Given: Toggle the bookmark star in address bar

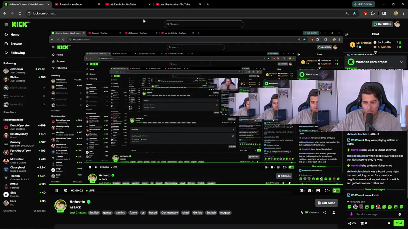Looking at the screenshot, I should point(354,13).
